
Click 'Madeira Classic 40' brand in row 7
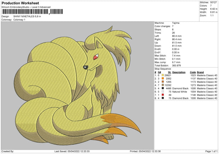click(x=207, y=95)
